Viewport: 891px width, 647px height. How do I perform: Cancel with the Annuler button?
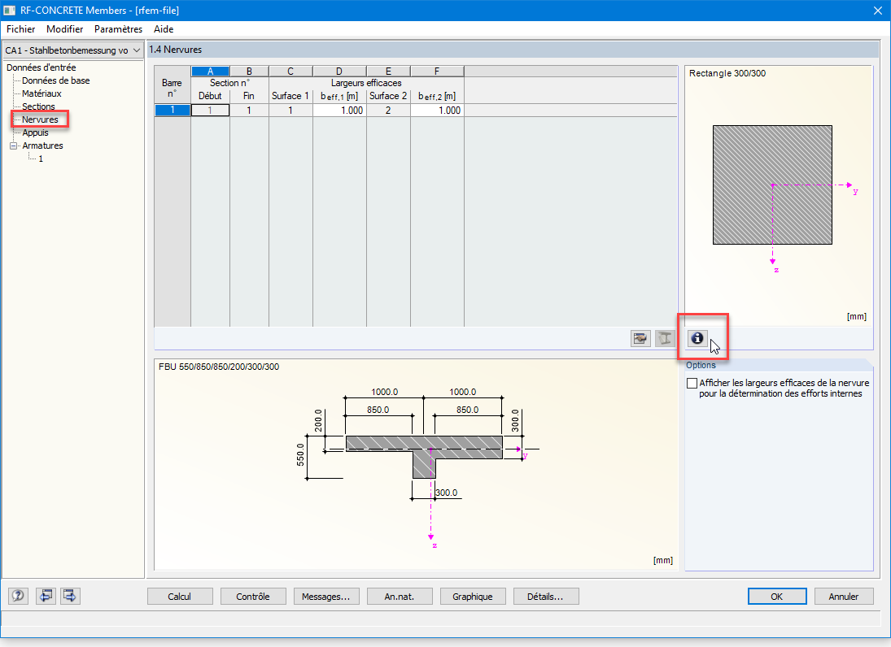point(843,597)
